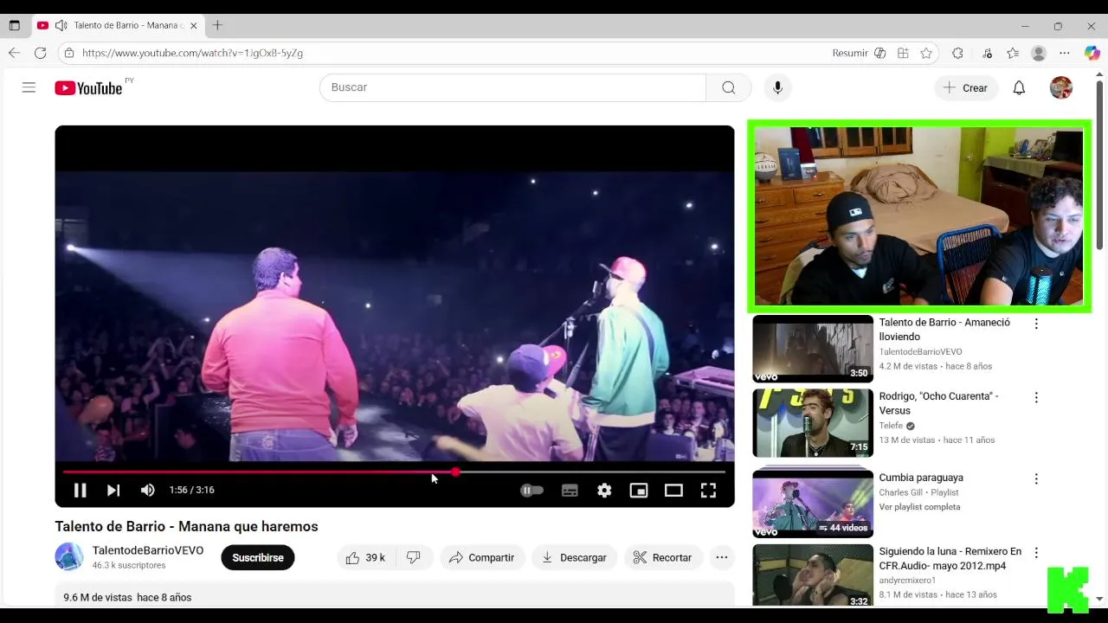Open the browser extensions puzzle icon
This screenshot has height=623, width=1108.
tap(957, 53)
